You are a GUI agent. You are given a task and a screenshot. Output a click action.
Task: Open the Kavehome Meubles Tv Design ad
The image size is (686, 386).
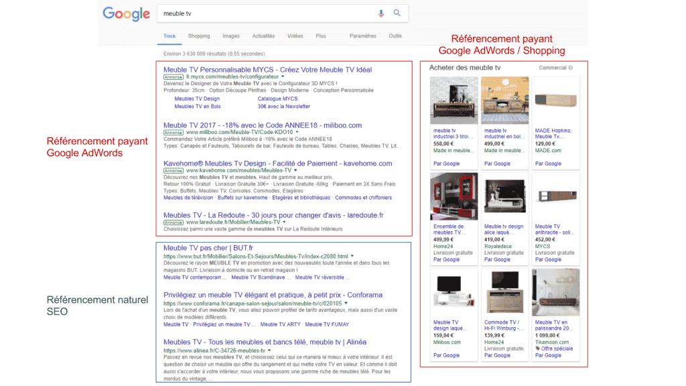277,164
